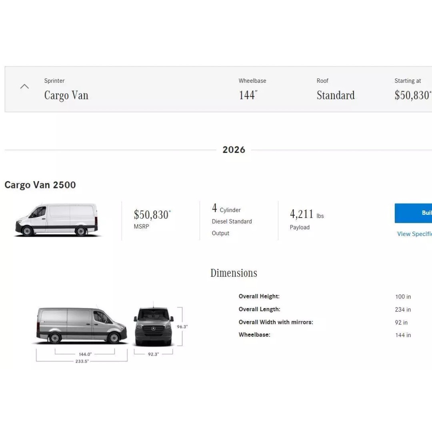Click the Wheelbase label in the Dimensions list

click(254, 335)
